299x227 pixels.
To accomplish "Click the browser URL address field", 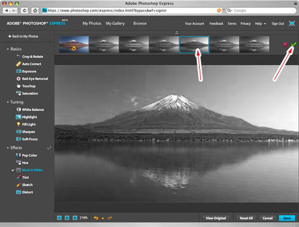I will click(132, 10).
